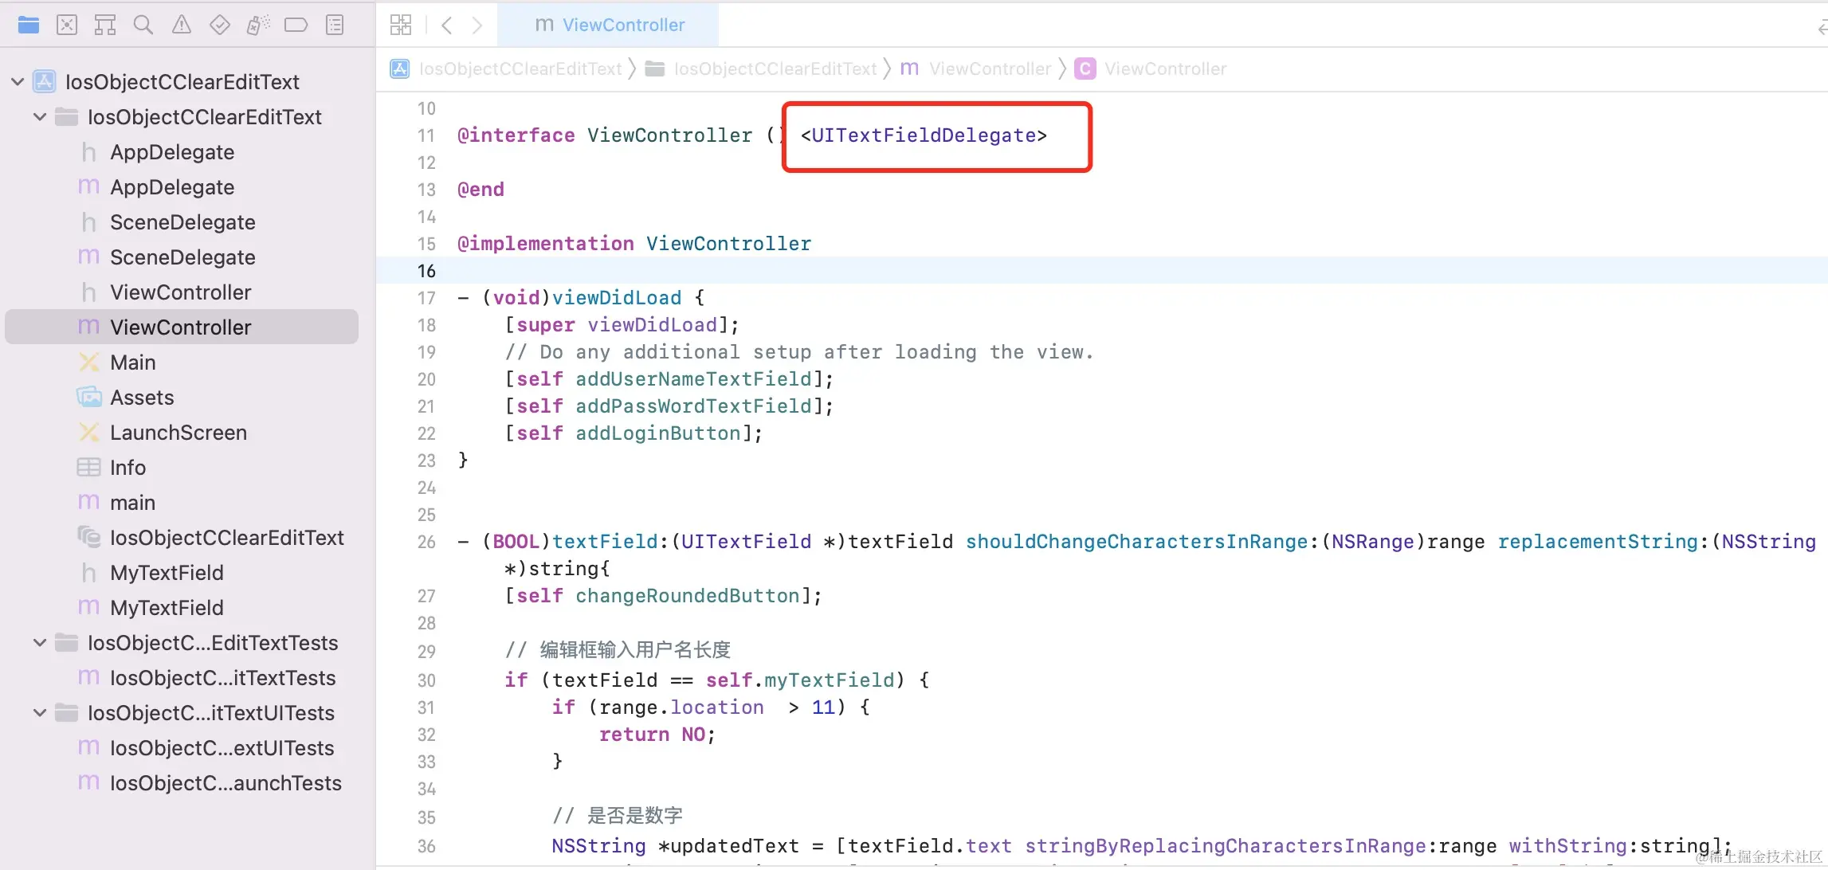Viewport: 1828px width, 870px height.
Task: Open the Assets catalog
Action: [142, 398]
